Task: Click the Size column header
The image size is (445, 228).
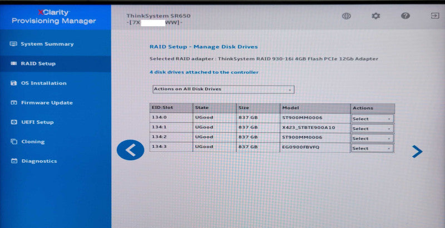Action: coord(258,108)
